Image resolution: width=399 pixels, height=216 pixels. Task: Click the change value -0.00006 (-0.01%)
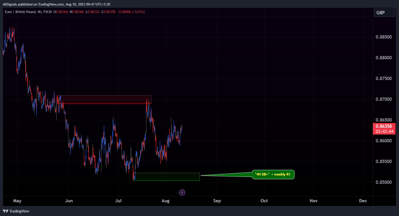(131, 12)
